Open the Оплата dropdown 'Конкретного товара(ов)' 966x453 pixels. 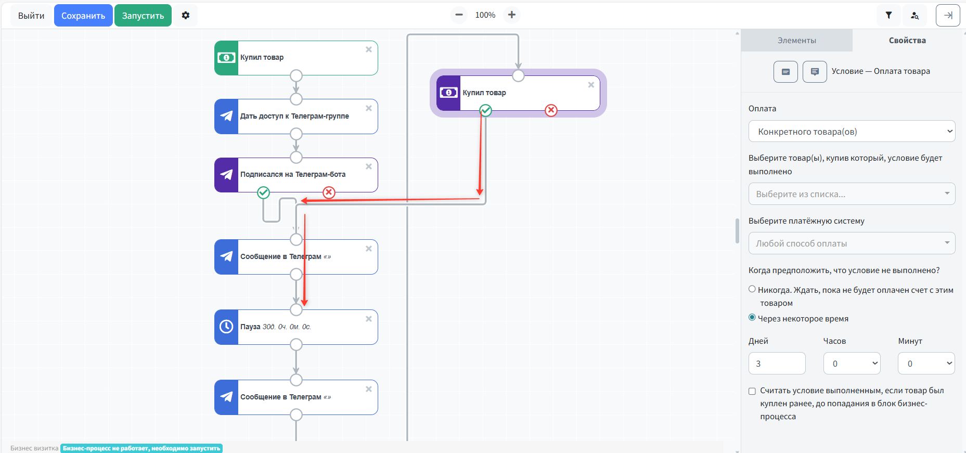point(852,132)
